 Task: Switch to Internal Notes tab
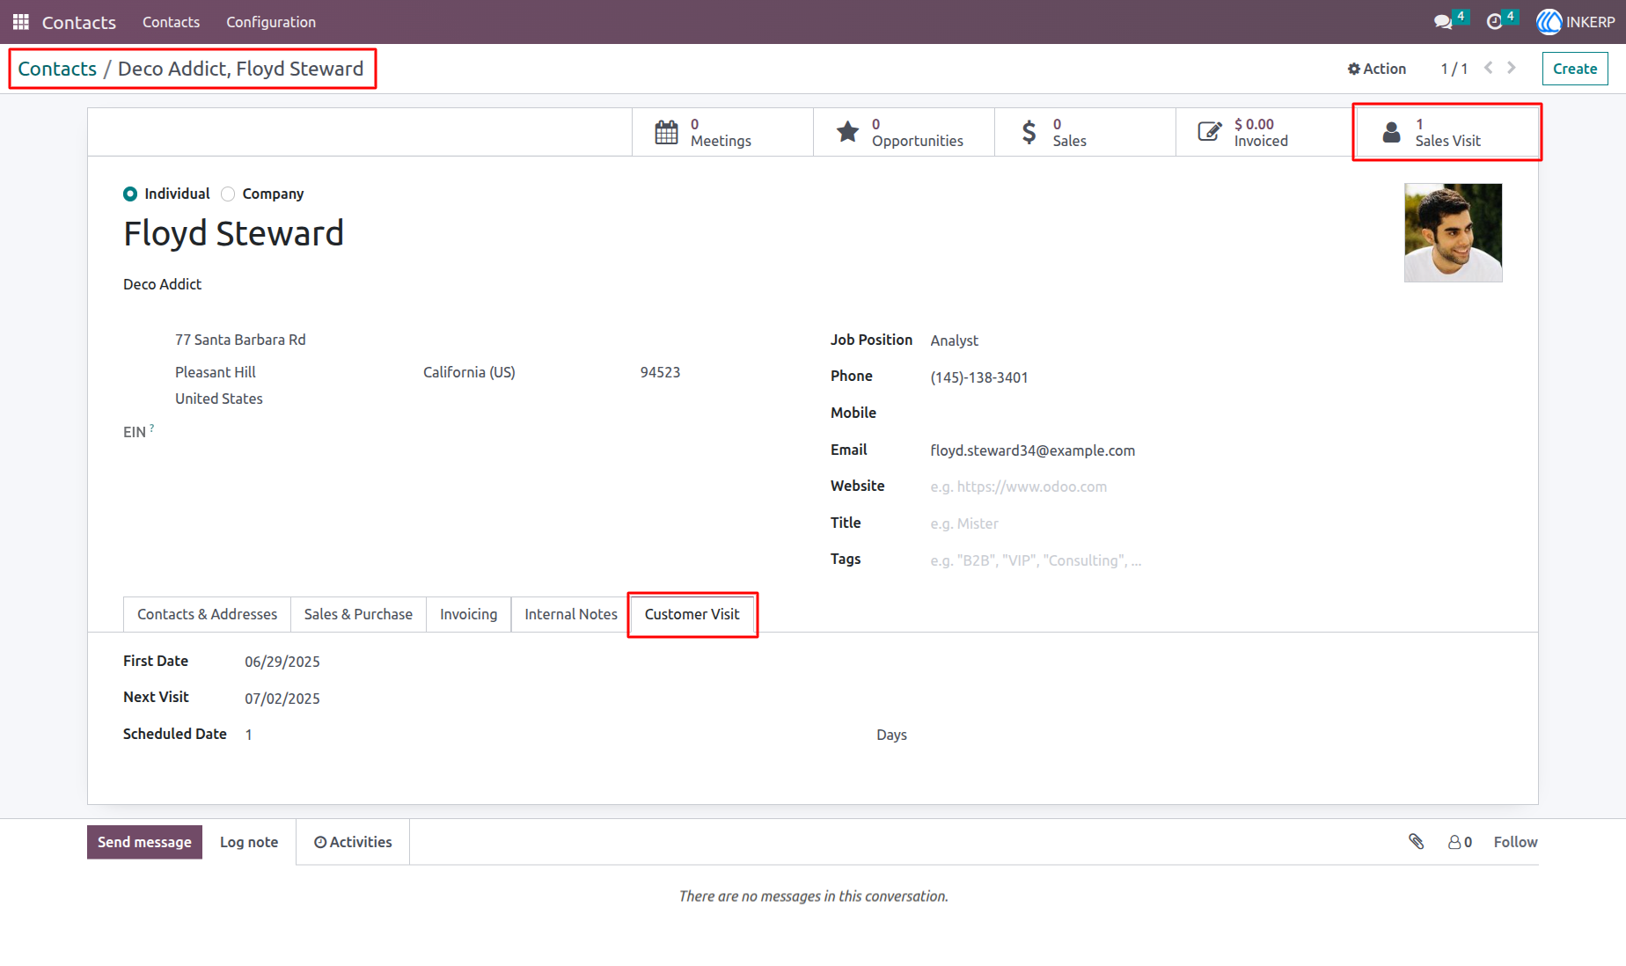(x=571, y=614)
